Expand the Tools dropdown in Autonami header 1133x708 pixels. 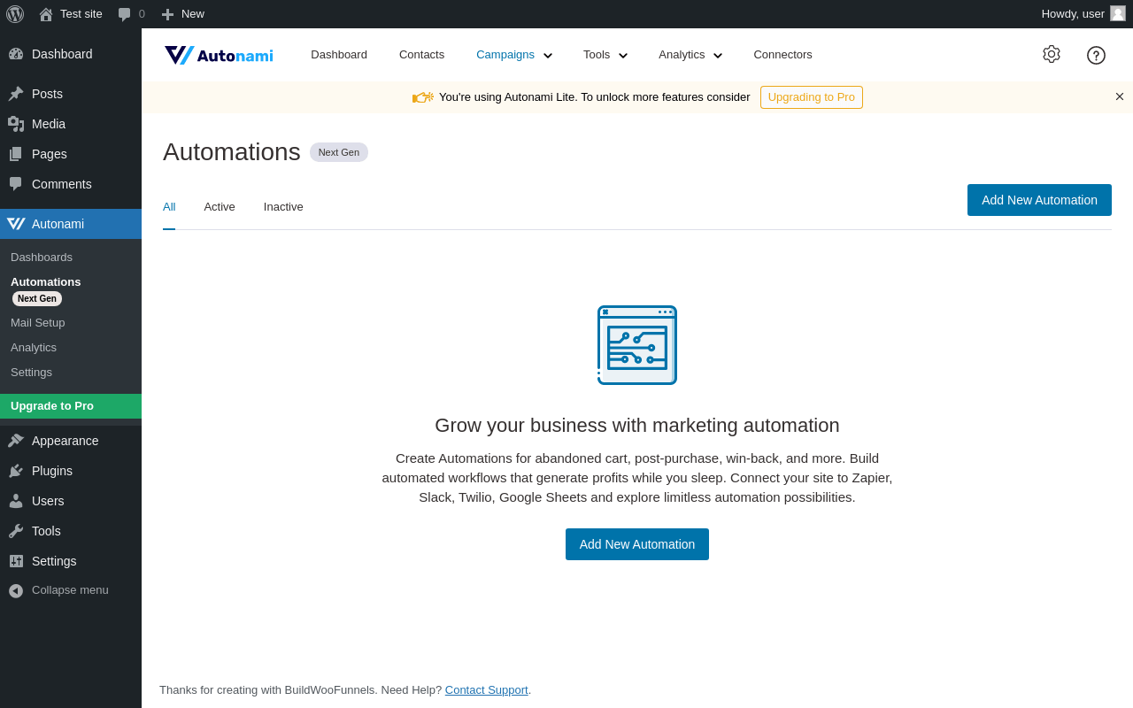click(x=605, y=55)
